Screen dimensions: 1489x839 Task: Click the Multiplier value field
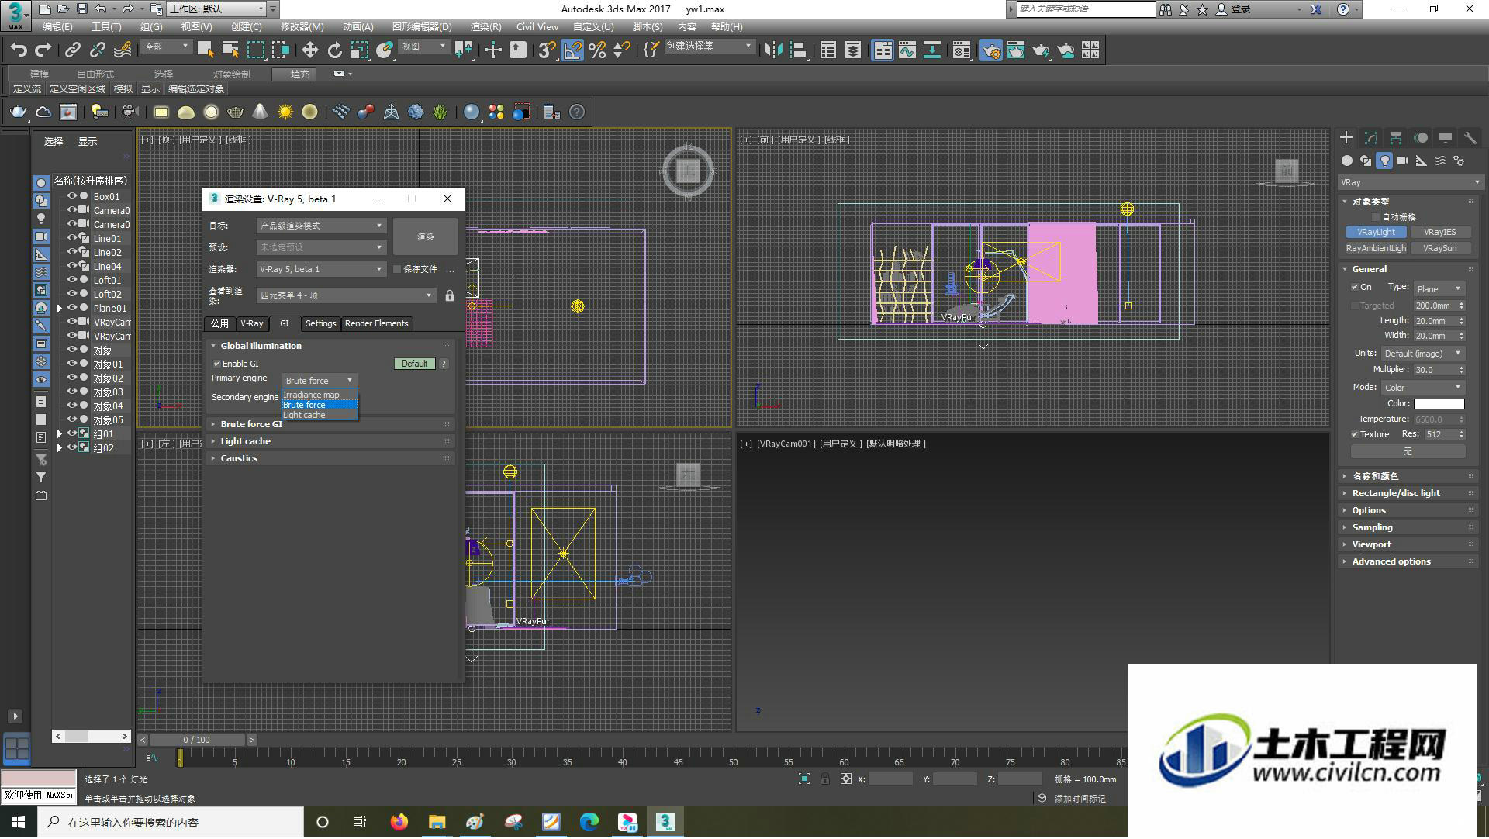point(1434,370)
